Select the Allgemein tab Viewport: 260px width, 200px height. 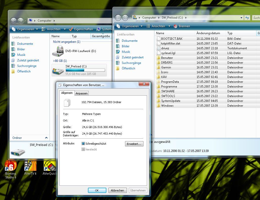coord(67,93)
